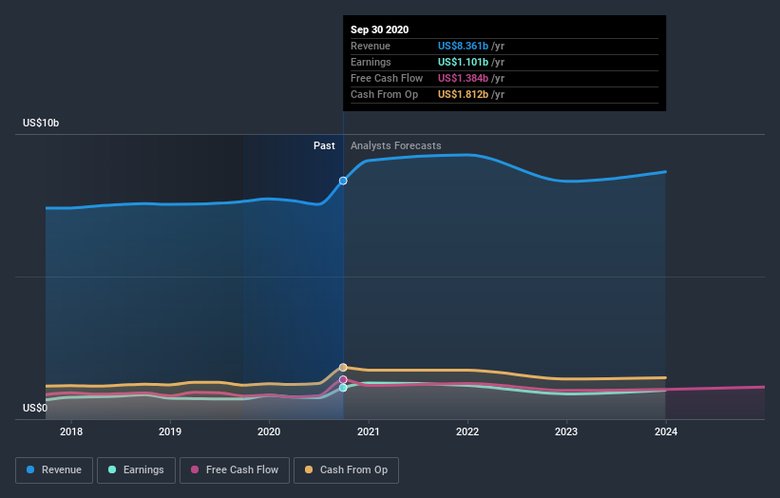Viewport: 780px width, 498px height.
Task: Toggle the Revenue legend button
Action: click(54, 470)
